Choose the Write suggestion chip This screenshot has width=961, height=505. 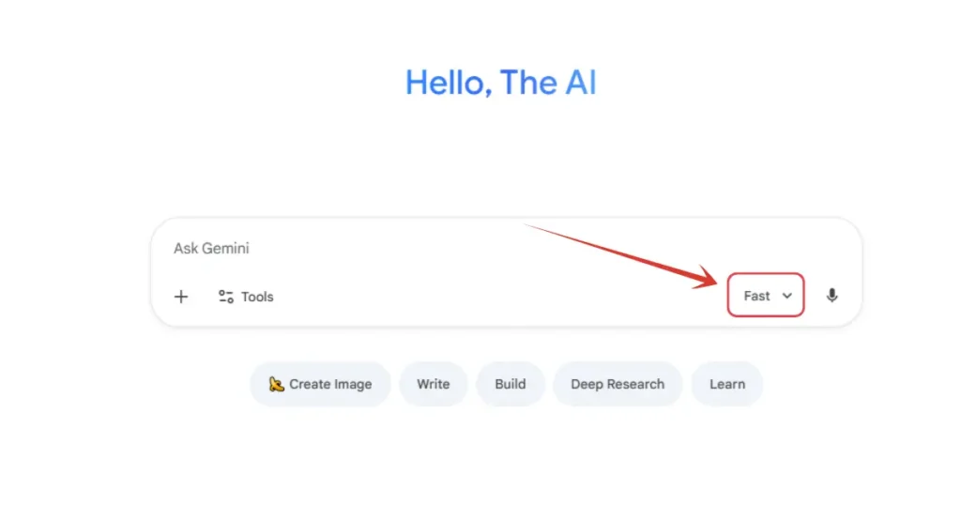(x=433, y=384)
